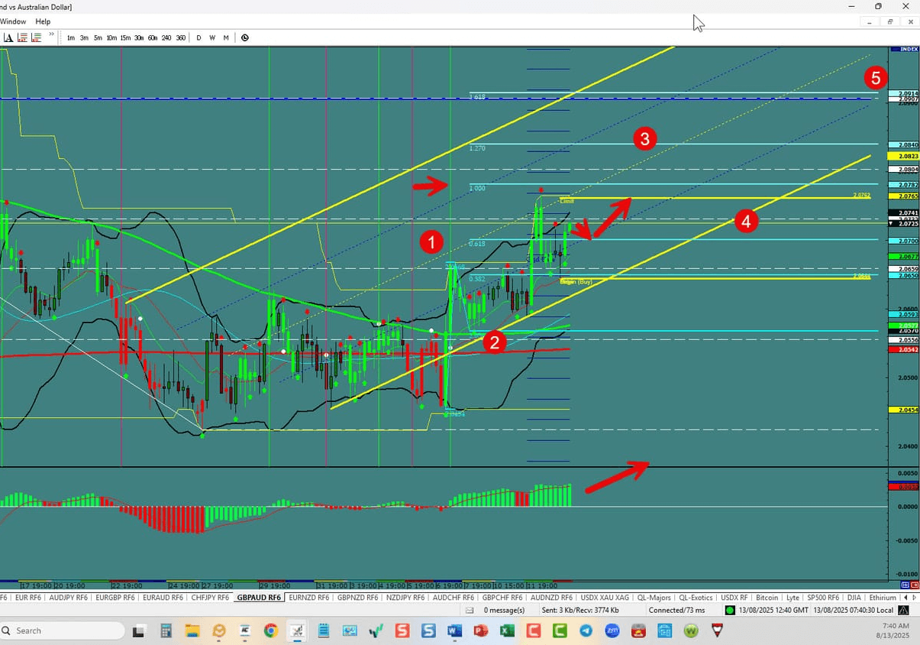The image size is (920, 645).
Task: Click the yellow 2.0823 price label on axis
Action: click(x=902, y=154)
